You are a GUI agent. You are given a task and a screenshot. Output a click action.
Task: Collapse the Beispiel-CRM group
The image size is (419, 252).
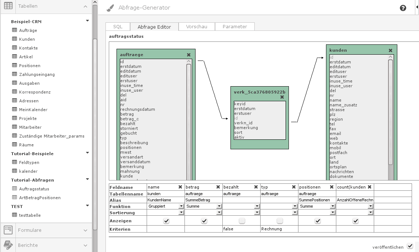click(x=87, y=21)
